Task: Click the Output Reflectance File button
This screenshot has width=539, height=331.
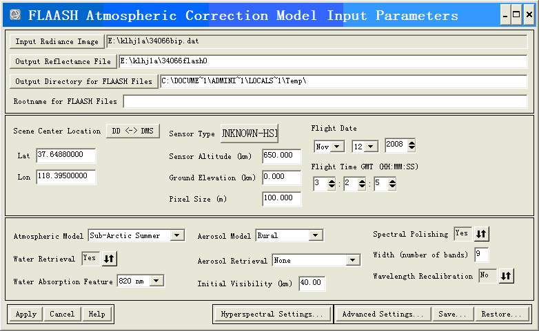Action: 63,61
